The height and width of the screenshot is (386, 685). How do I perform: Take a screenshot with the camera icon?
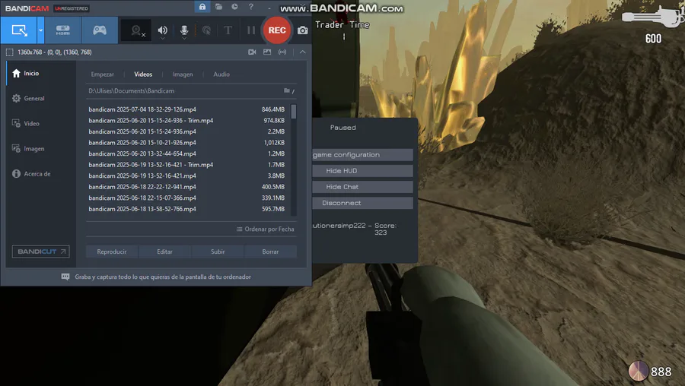point(302,30)
